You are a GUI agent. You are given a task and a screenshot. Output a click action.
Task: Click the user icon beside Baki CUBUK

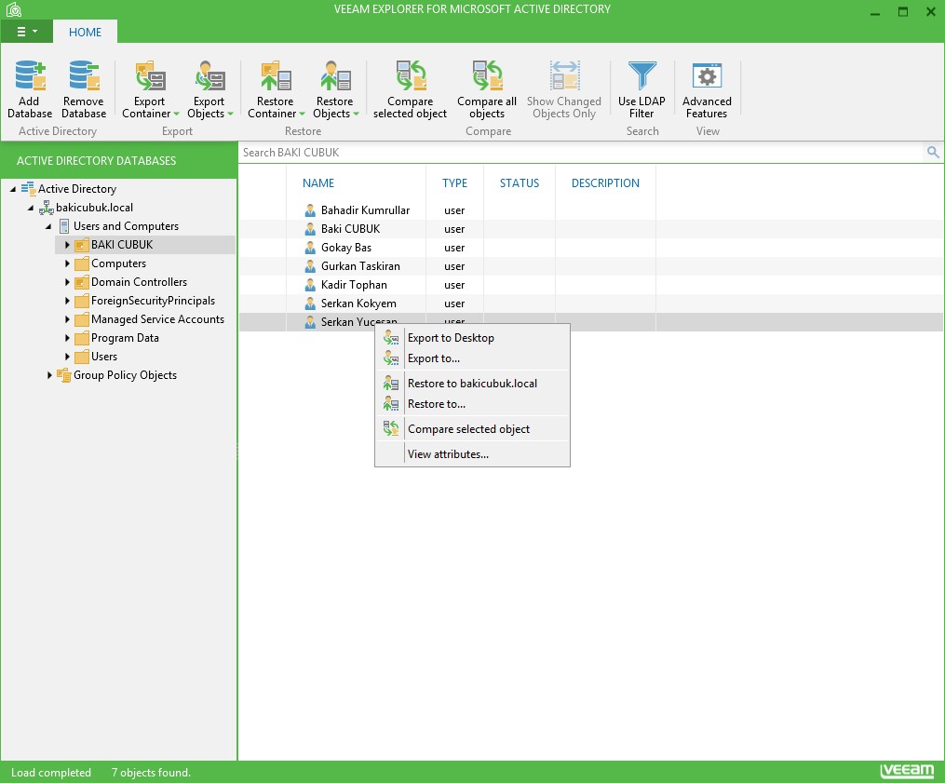click(310, 229)
